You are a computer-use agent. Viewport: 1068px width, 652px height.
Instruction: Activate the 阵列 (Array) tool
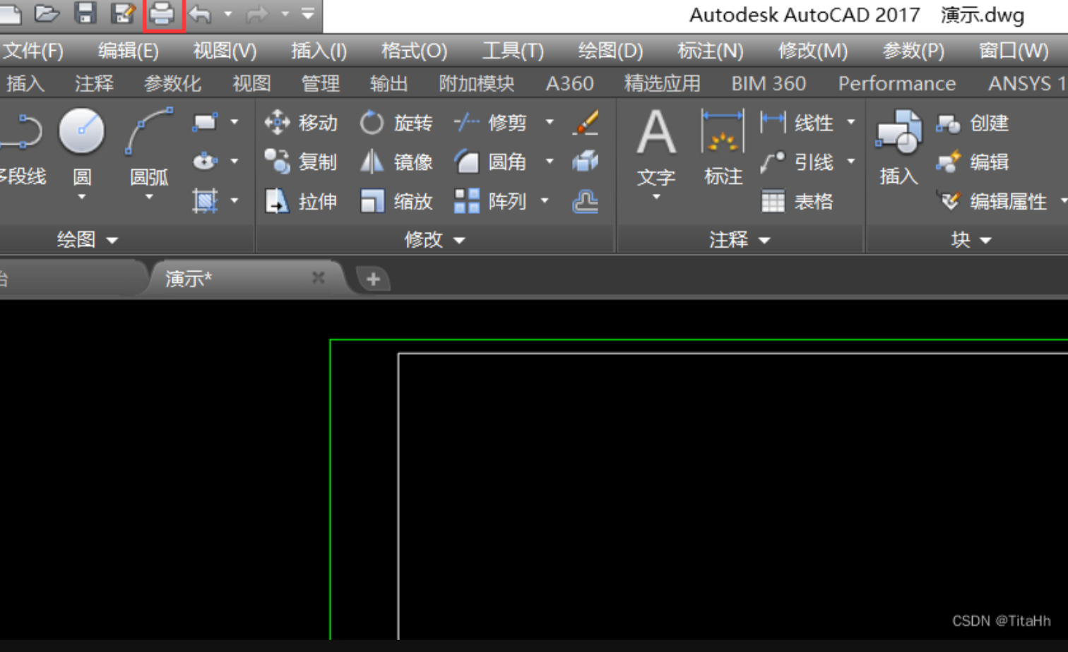[490, 201]
